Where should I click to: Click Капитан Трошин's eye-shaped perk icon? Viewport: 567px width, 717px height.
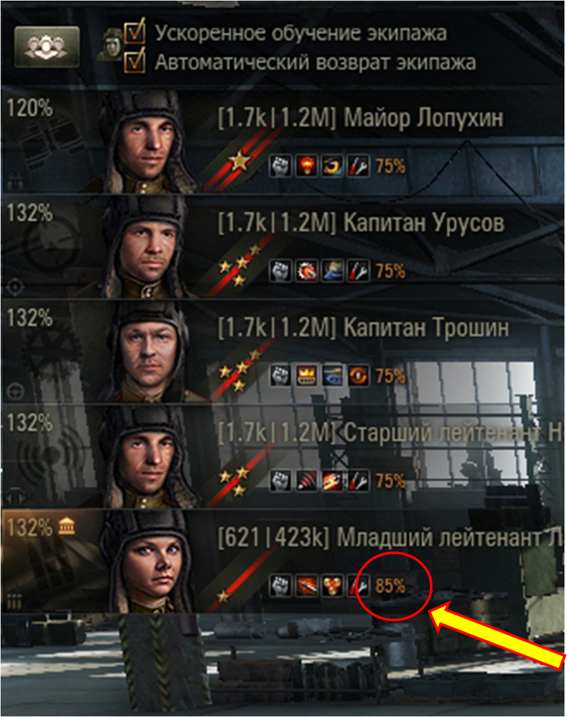tap(358, 376)
